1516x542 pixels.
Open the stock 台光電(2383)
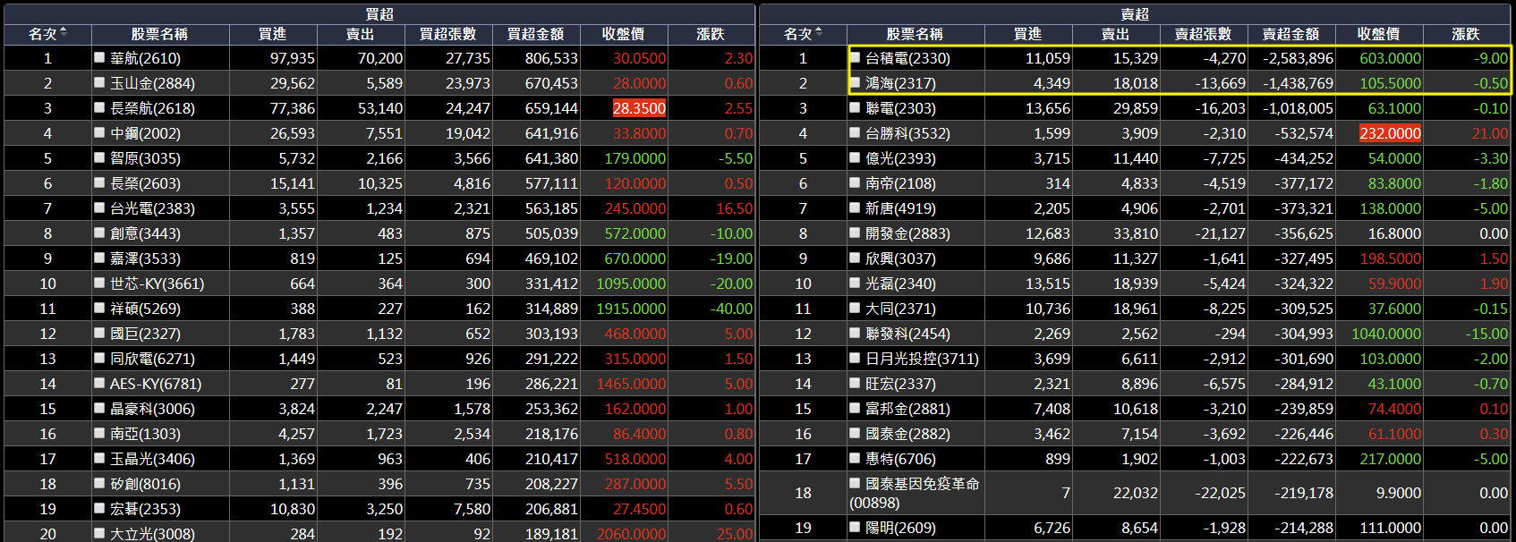click(152, 208)
